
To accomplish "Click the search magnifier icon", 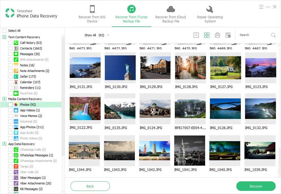I will (273, 35).
